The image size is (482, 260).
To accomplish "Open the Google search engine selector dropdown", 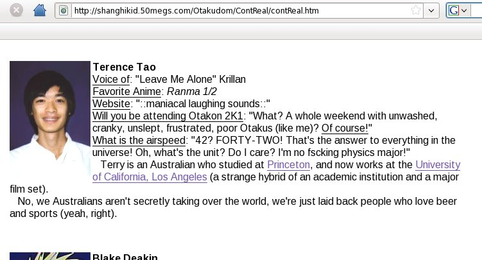I will pyautogui.click(x=458, y=11).
